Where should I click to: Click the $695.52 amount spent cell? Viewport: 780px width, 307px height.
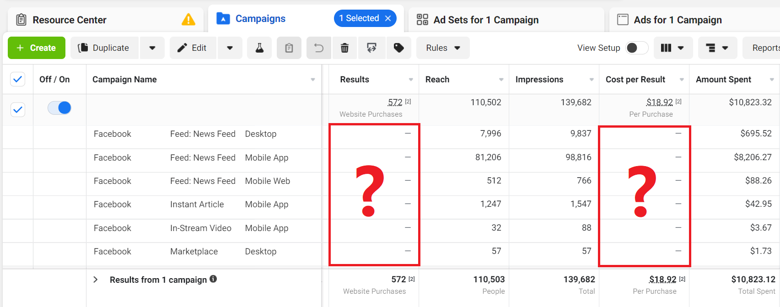pyautogui.click(x=756, y=134)
